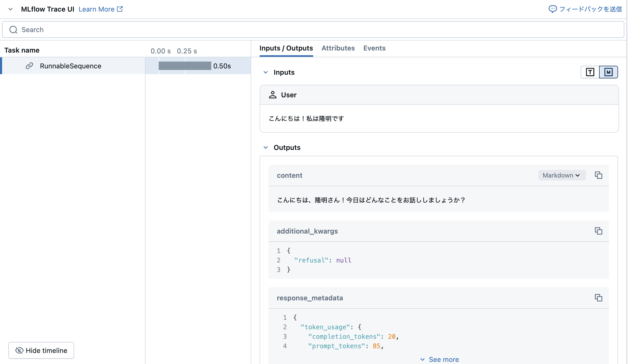Copy the content output text
The height and width of the screenshot is (364, 628).
[599, 175]
